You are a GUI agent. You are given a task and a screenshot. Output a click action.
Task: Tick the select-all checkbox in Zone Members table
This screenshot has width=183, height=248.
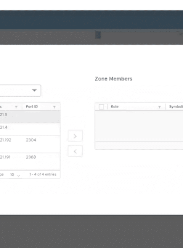pos(101,107)
